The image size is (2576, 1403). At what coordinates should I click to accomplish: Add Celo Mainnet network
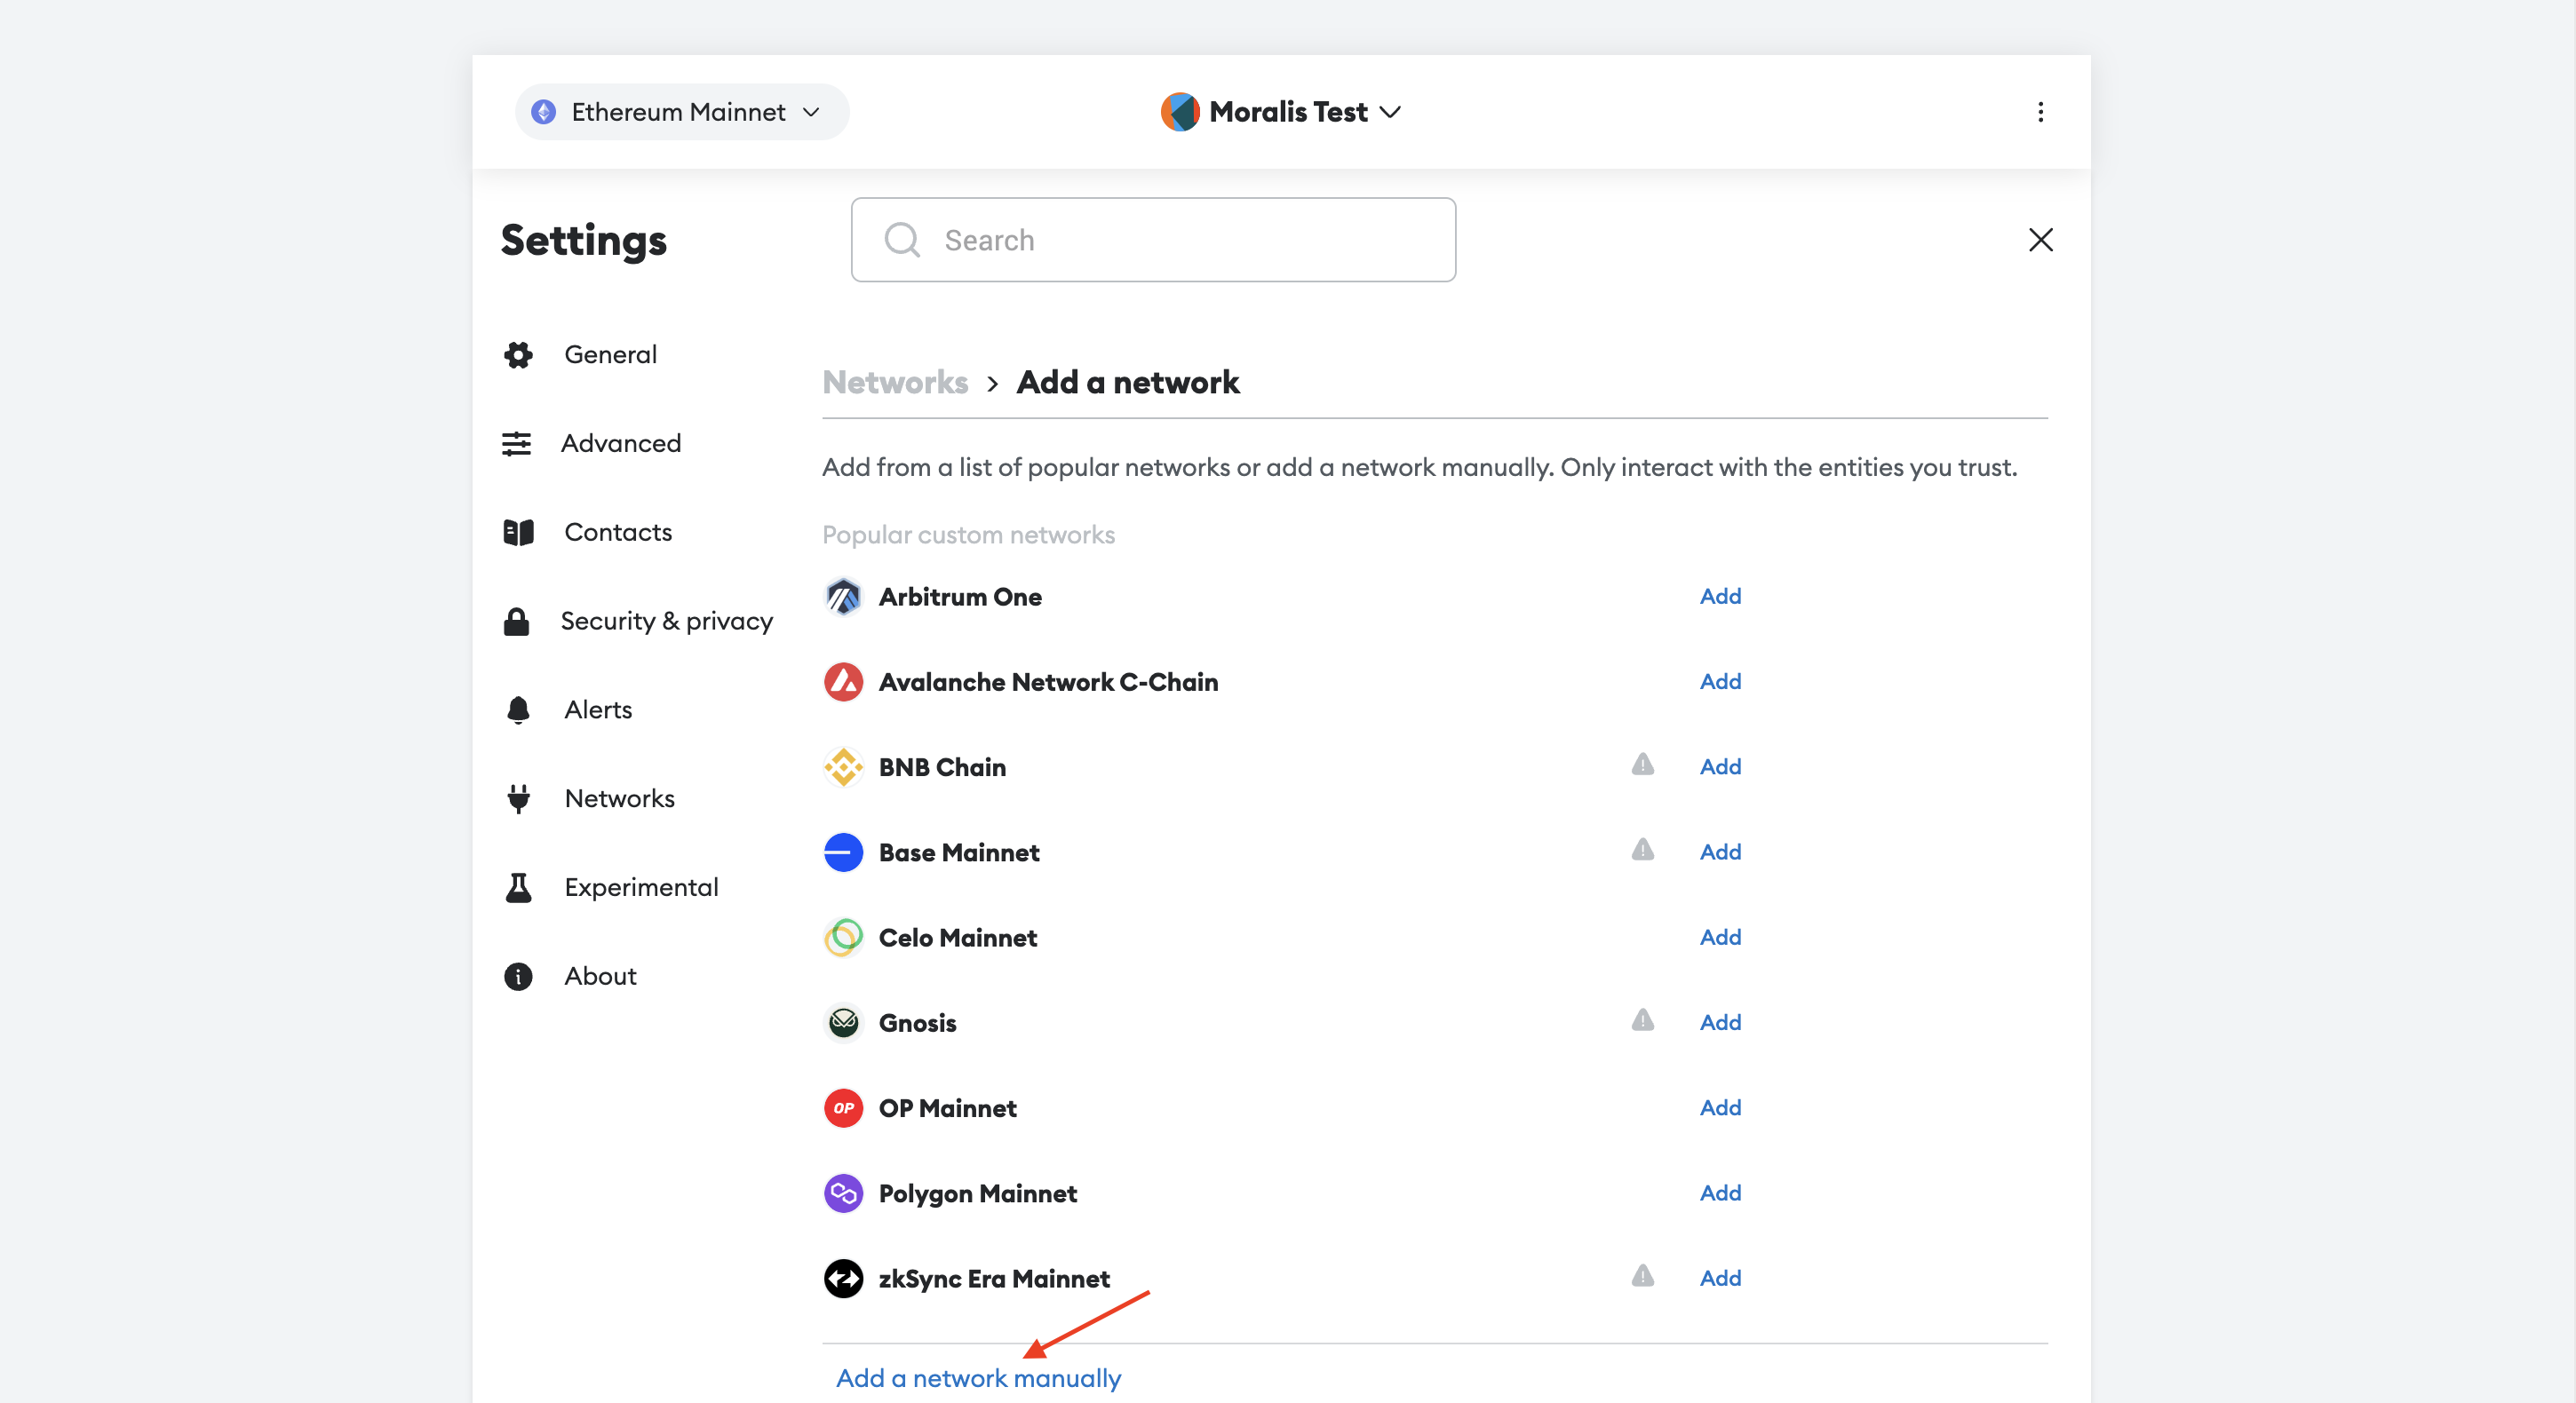[1720, 937]
